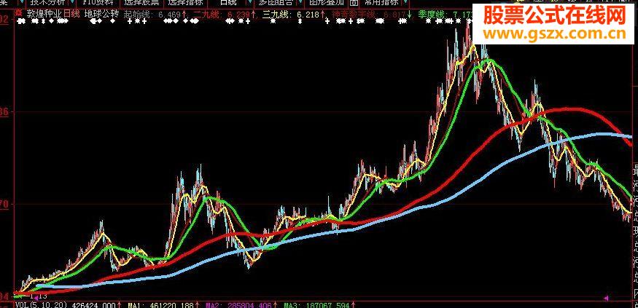Select the green 季度线 readout
638x308 pixels.
445,15
